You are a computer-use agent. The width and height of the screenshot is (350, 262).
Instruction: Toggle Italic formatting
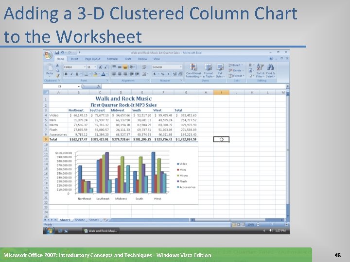[x=71, y=74]
